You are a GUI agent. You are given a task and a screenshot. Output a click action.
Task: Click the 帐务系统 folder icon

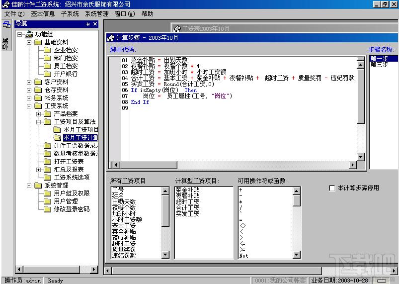(x=38, y=98)
